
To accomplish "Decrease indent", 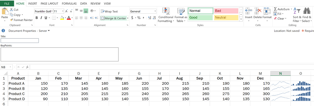I will [x=92, y=18].
